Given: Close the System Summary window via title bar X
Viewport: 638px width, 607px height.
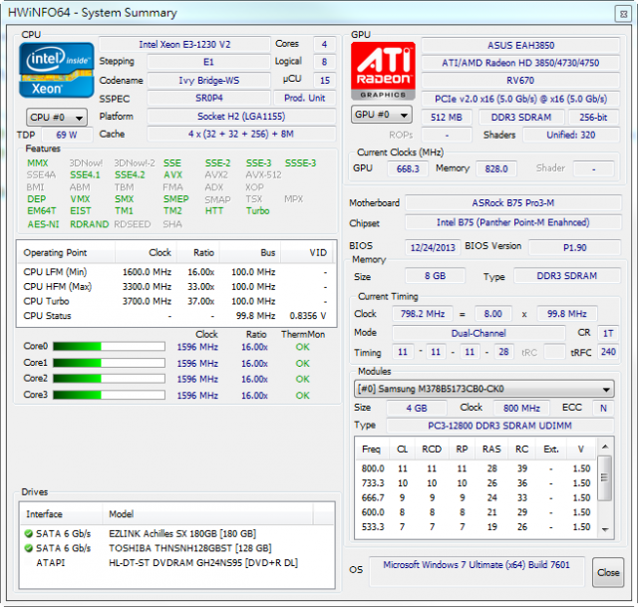Looking at the screenshot, I should click(x=623, y=14).
